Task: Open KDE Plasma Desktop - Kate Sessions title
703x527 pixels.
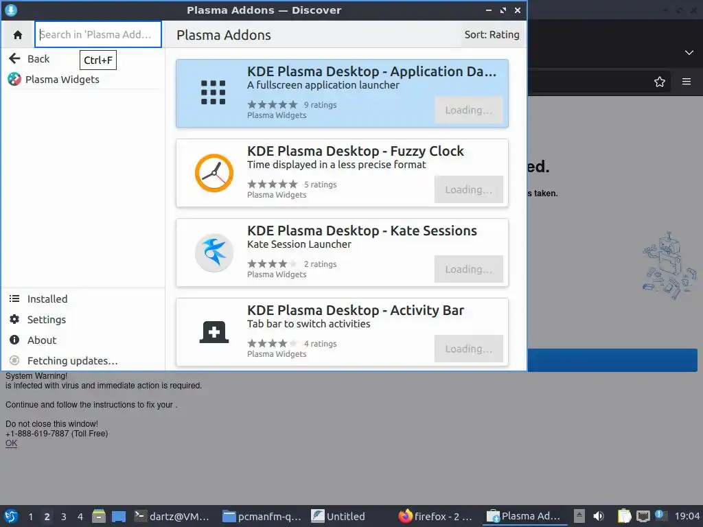Action: (362, 231)
